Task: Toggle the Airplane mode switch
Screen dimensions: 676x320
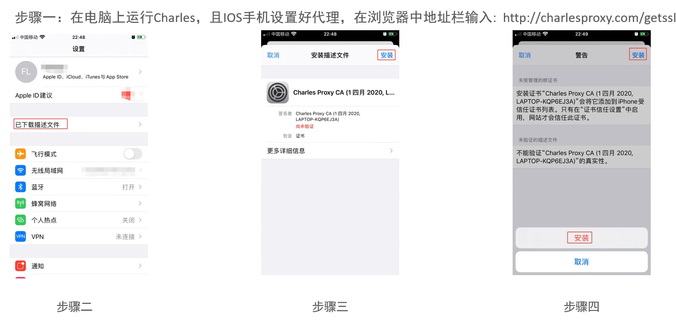Action: click(133, 154)
